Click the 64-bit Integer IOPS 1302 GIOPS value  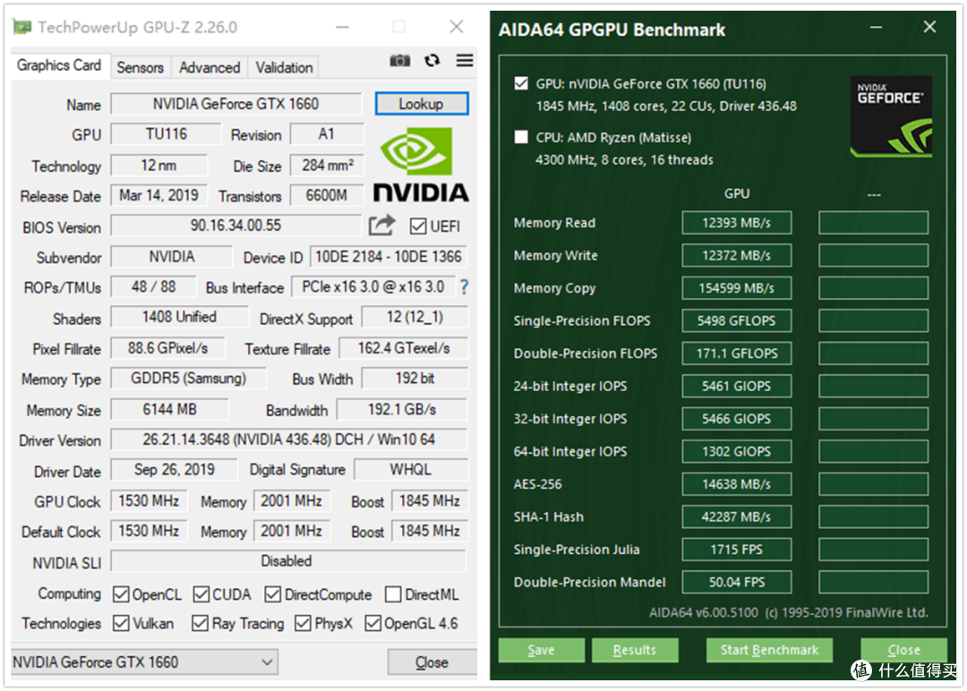736,451
